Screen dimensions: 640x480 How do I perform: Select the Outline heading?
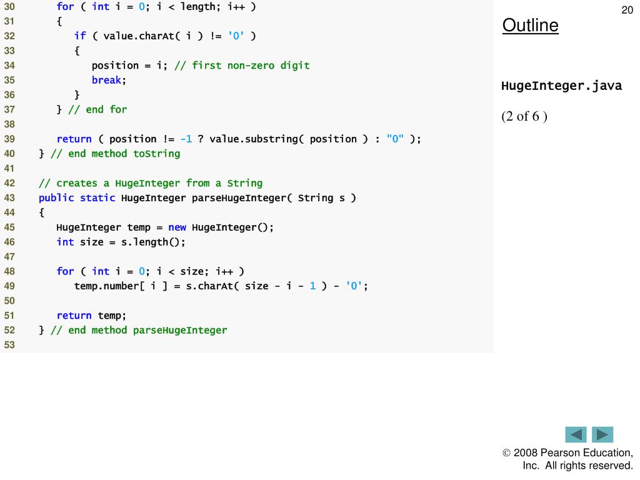(530, 25)
